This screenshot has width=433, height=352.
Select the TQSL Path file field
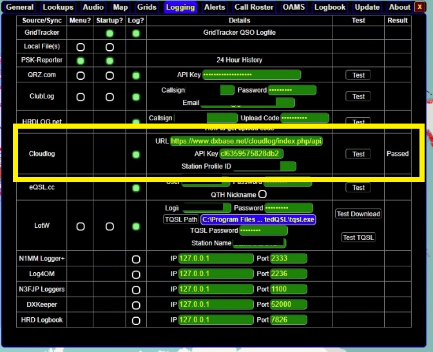point(258,219)
